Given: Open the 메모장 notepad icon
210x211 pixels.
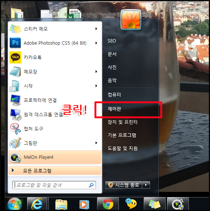Looking at the screenshot, I should (15, 72).
